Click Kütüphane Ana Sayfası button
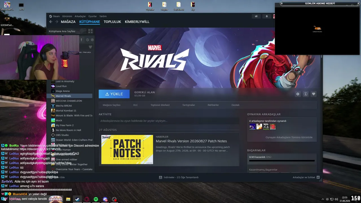This screenshot has width=361, height=203. point(62,31)
